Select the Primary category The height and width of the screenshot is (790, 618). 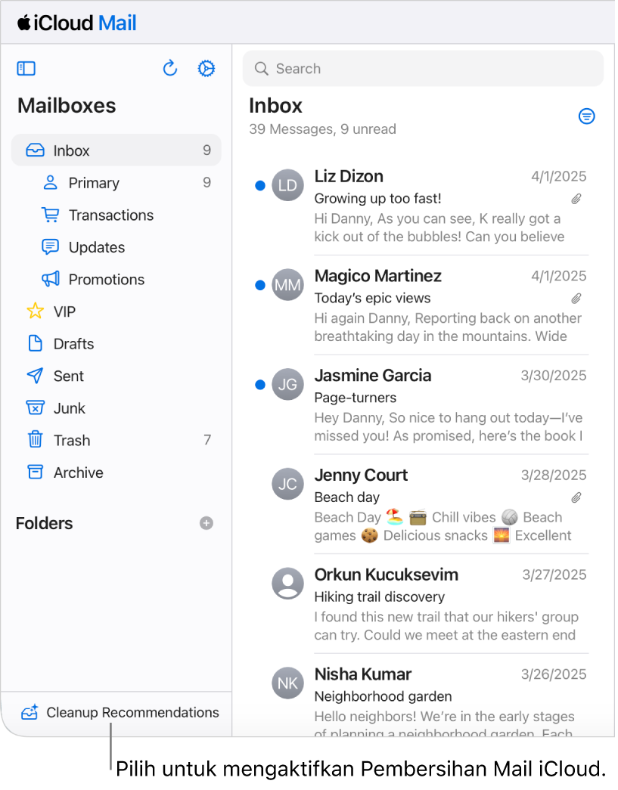[x=116, y=182]
